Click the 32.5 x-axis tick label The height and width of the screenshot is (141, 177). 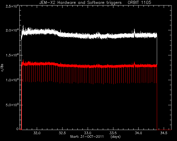pos(62,133)
